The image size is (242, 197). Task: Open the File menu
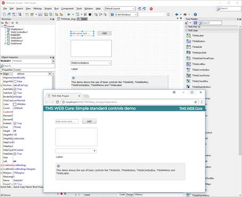coord(5,9)
